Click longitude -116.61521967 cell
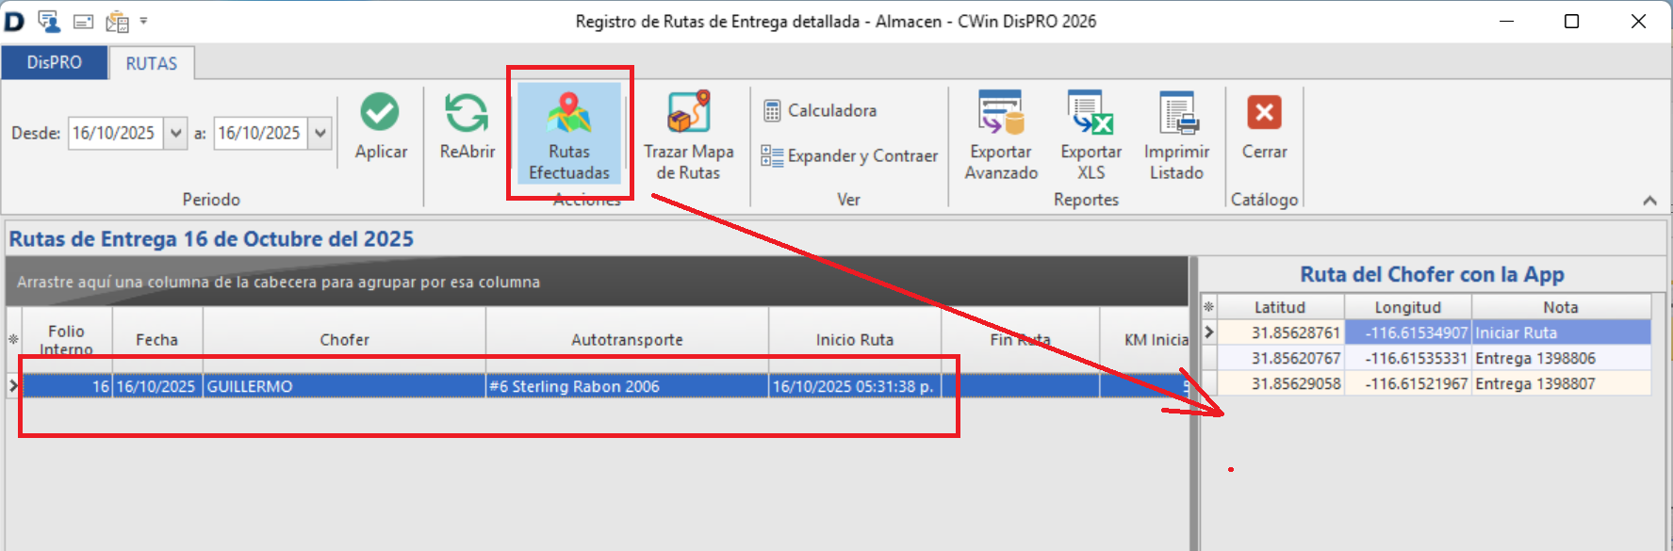Screen dimensions: 1673x551 coord(1408,383)
